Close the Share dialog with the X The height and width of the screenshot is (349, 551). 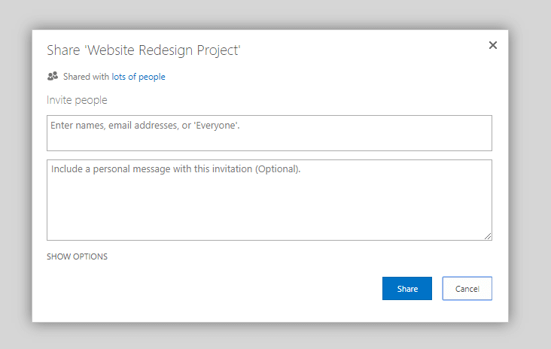coord(493,45)
